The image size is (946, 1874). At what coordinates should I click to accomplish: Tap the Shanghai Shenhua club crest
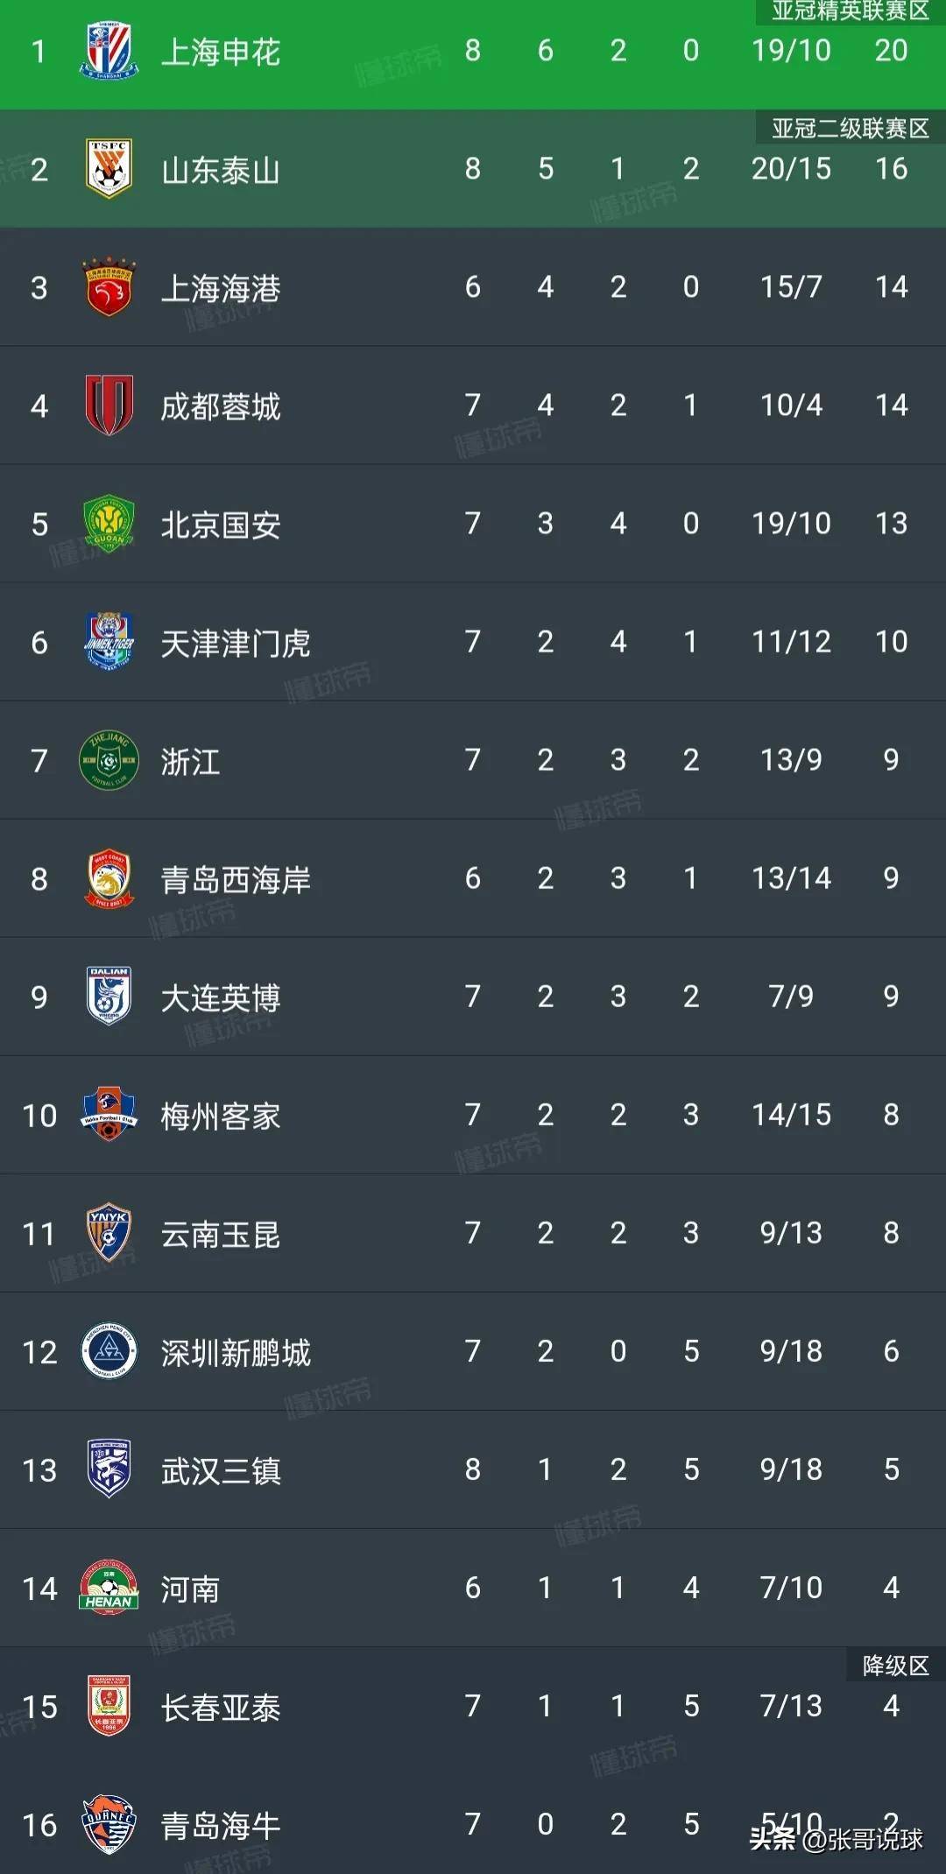[109, 52]
